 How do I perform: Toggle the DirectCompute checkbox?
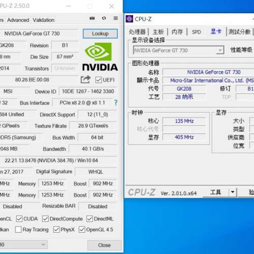click(45, 218)
